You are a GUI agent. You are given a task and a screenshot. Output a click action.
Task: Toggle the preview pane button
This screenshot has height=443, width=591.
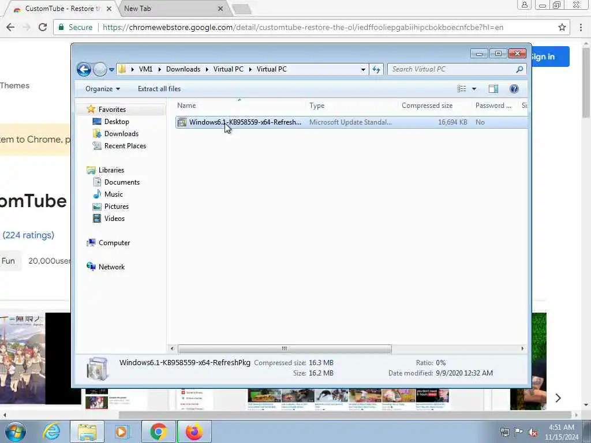coord(493,89)
